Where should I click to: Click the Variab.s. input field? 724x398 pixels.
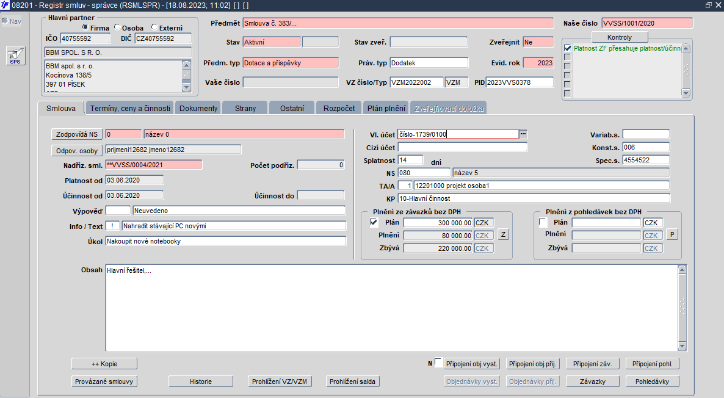[645, 134]
